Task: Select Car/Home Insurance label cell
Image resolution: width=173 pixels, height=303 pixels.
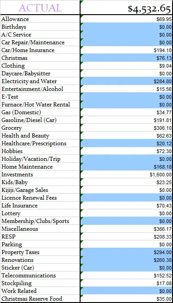Action: pos(40,50)
